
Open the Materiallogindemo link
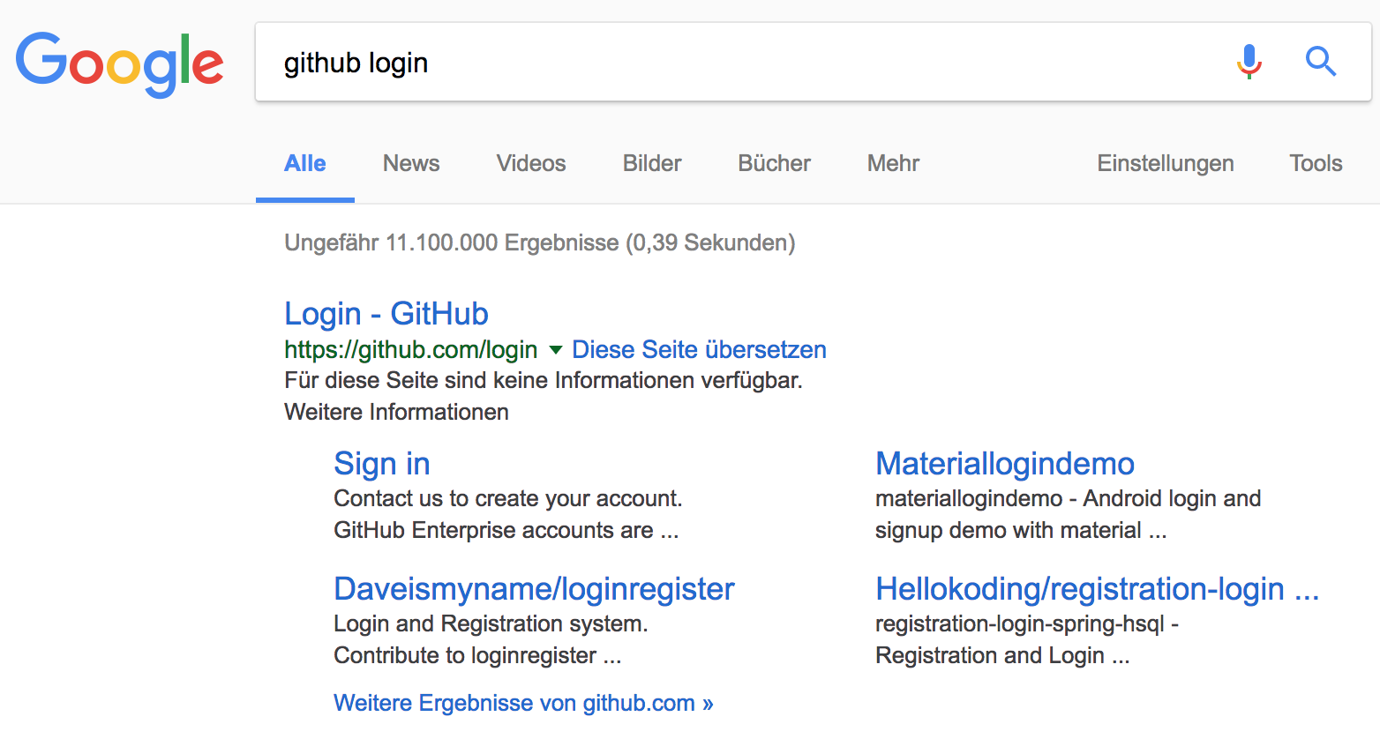[1004, 463]
